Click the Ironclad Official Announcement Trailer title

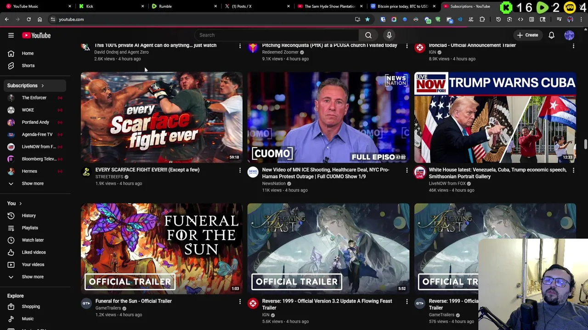coord(472,45)
